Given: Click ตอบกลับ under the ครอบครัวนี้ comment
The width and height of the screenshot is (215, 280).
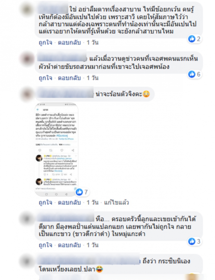Looking at the screenshot, I should pyautogui.click(x=69, y=245).
